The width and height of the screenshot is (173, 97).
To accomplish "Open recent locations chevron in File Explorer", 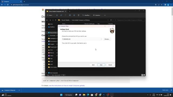I will point(53,20).
